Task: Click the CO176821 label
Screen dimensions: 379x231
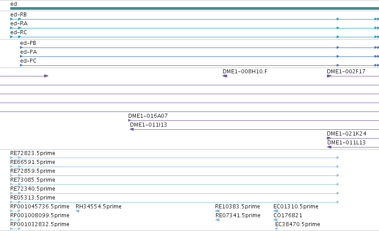Action: point(288,215)
